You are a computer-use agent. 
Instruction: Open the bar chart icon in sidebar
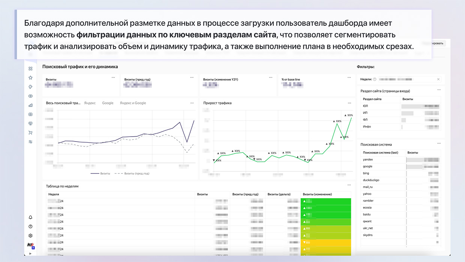click(30, 105)
